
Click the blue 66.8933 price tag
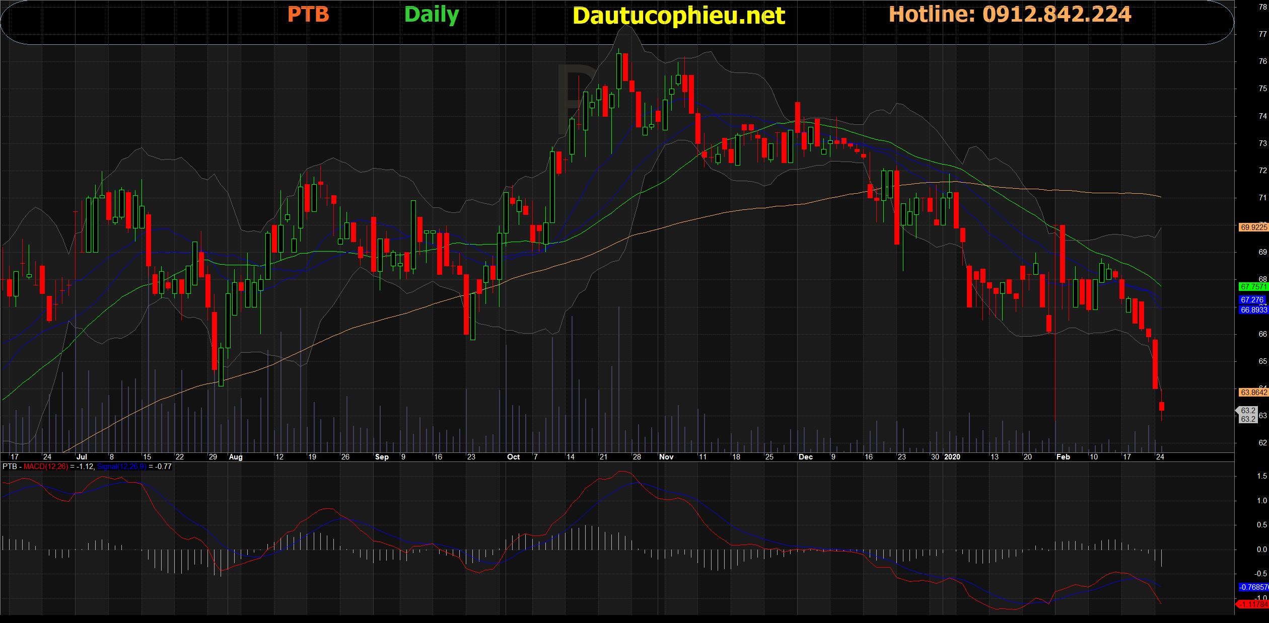click(1253, 310)
